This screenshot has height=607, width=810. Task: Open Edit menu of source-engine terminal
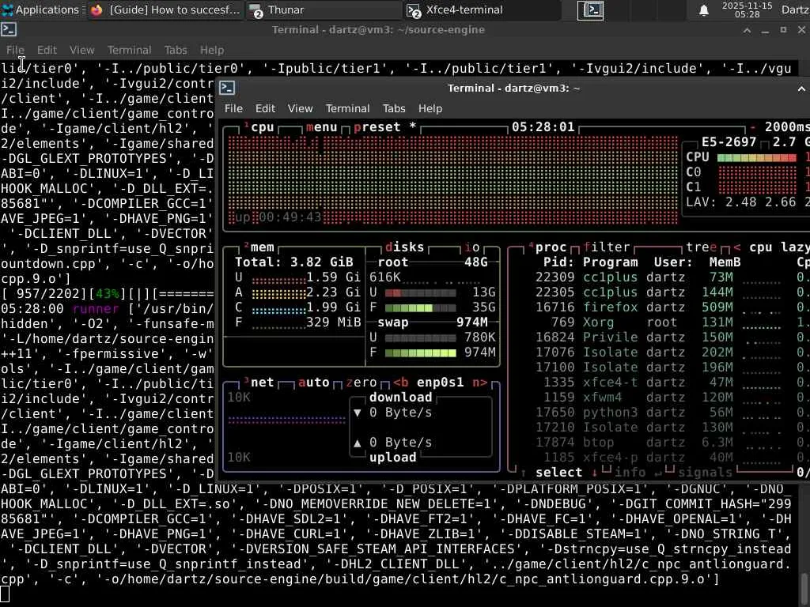[x=47, y=50]
